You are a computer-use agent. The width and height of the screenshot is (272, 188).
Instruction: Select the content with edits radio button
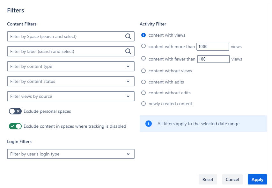pyautogui.click(x=143, y=82)
